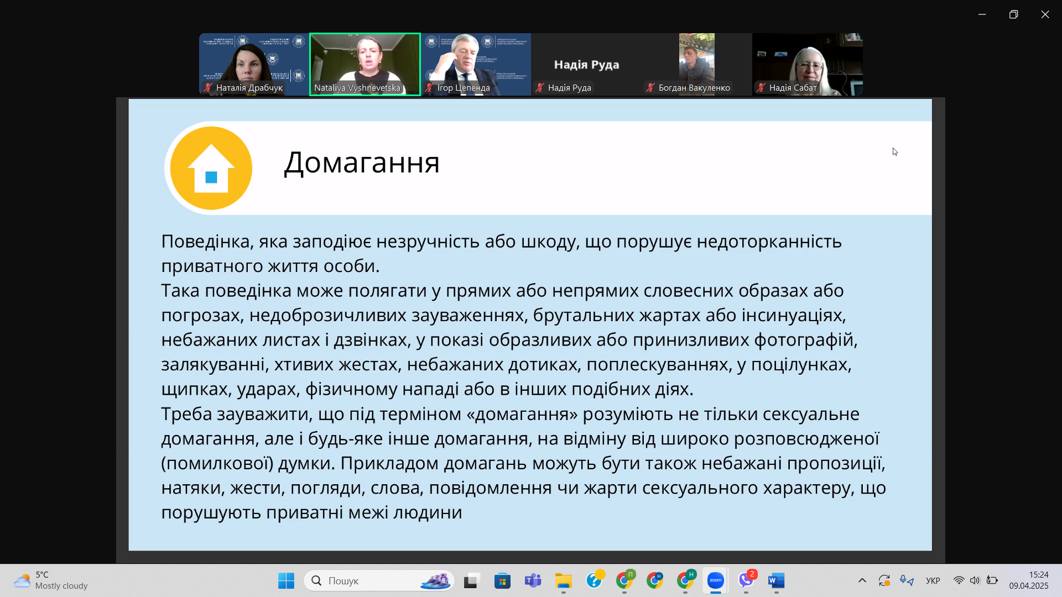Open Microsoft Word from taskbar
Image resolution: width=1062 pixels, height=597 pixels.
click(x=776, y=580)
